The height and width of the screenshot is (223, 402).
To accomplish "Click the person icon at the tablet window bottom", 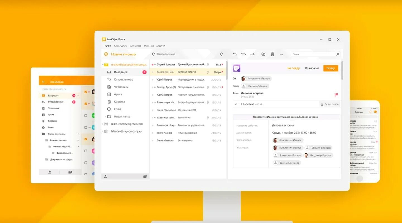I will (50, 172).
